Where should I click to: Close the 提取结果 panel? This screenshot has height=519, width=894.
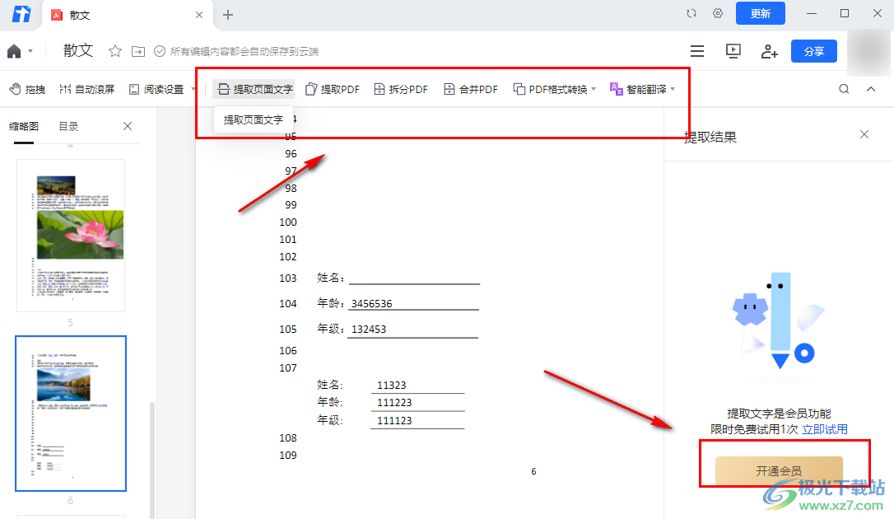pos(864,134)
